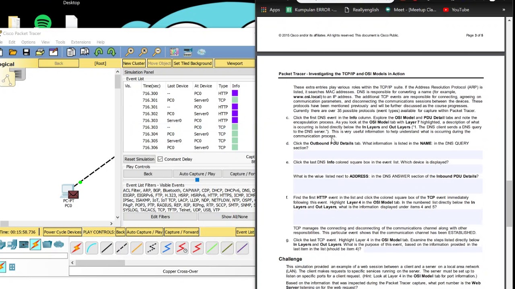Viewport: 515px width, 289px height.
Task: Open the Apps bookmarks shortcut
Action: (270, 10)
